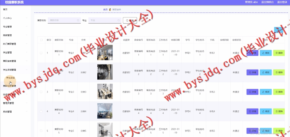Viewport: 290px width, 137px height.
Task: Expand 学生管理 sidebar menu
Action: 15,52
